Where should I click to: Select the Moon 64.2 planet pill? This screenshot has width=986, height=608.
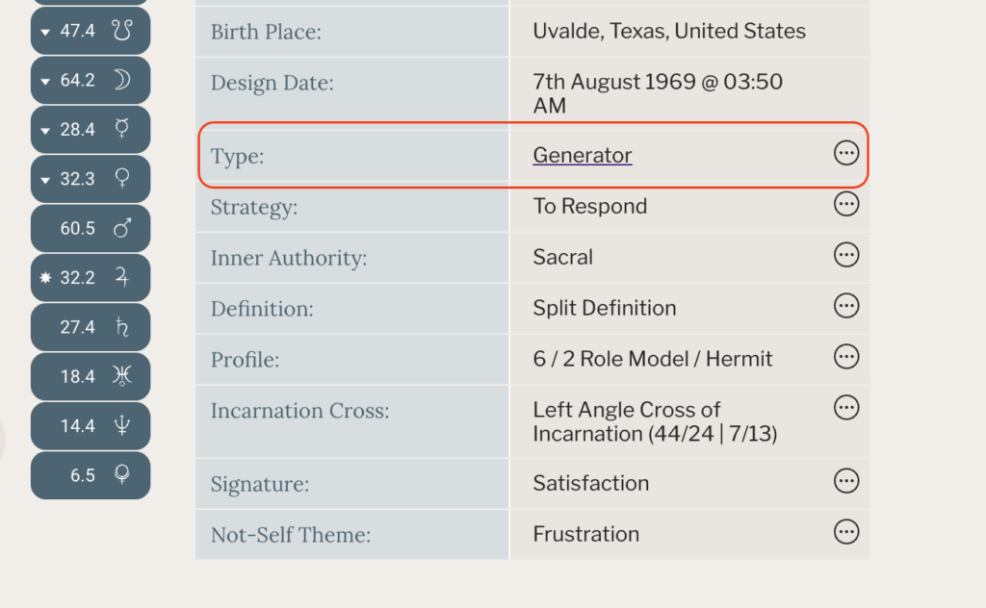[x=91, y=80]
